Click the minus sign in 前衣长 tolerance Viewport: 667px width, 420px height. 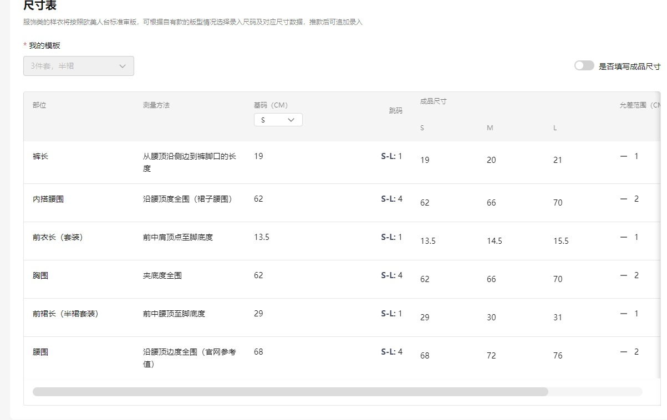pyautogui.click(x=624, y=237)
